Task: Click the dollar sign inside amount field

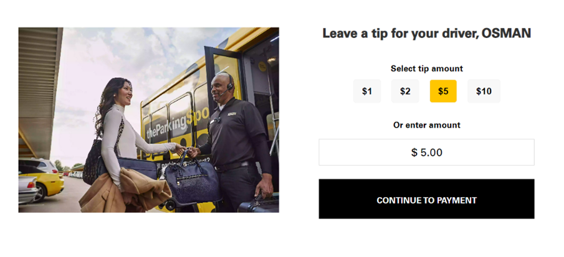Action: pos(414,152)
